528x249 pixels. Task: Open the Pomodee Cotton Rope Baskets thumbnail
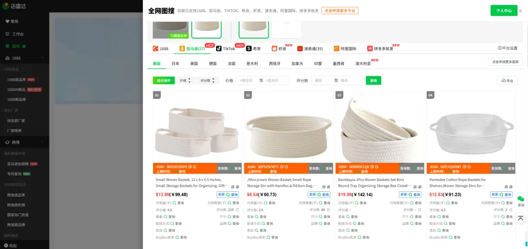click(x=471, y=127)
